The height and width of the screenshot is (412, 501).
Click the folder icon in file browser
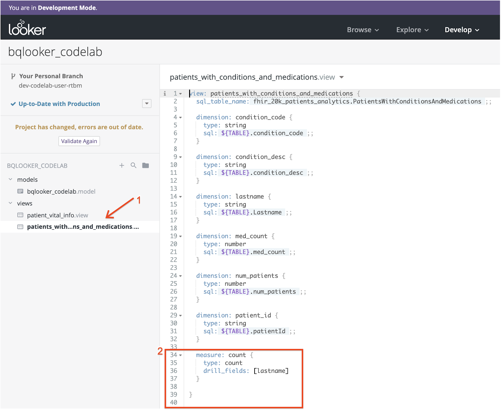tap(146, 165)
